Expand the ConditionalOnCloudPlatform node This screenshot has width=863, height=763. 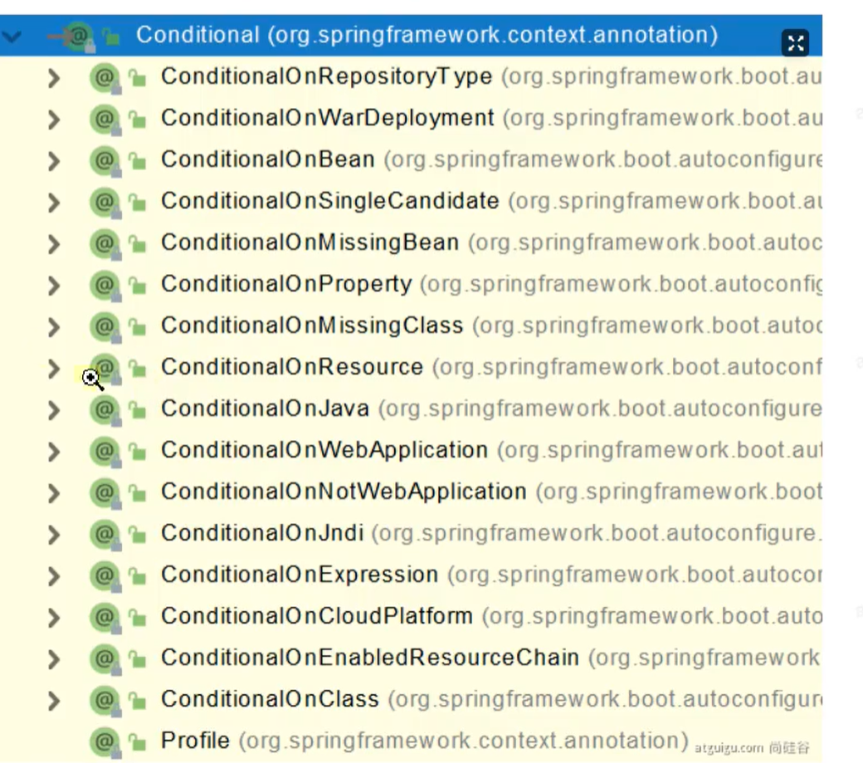[53, 618]
